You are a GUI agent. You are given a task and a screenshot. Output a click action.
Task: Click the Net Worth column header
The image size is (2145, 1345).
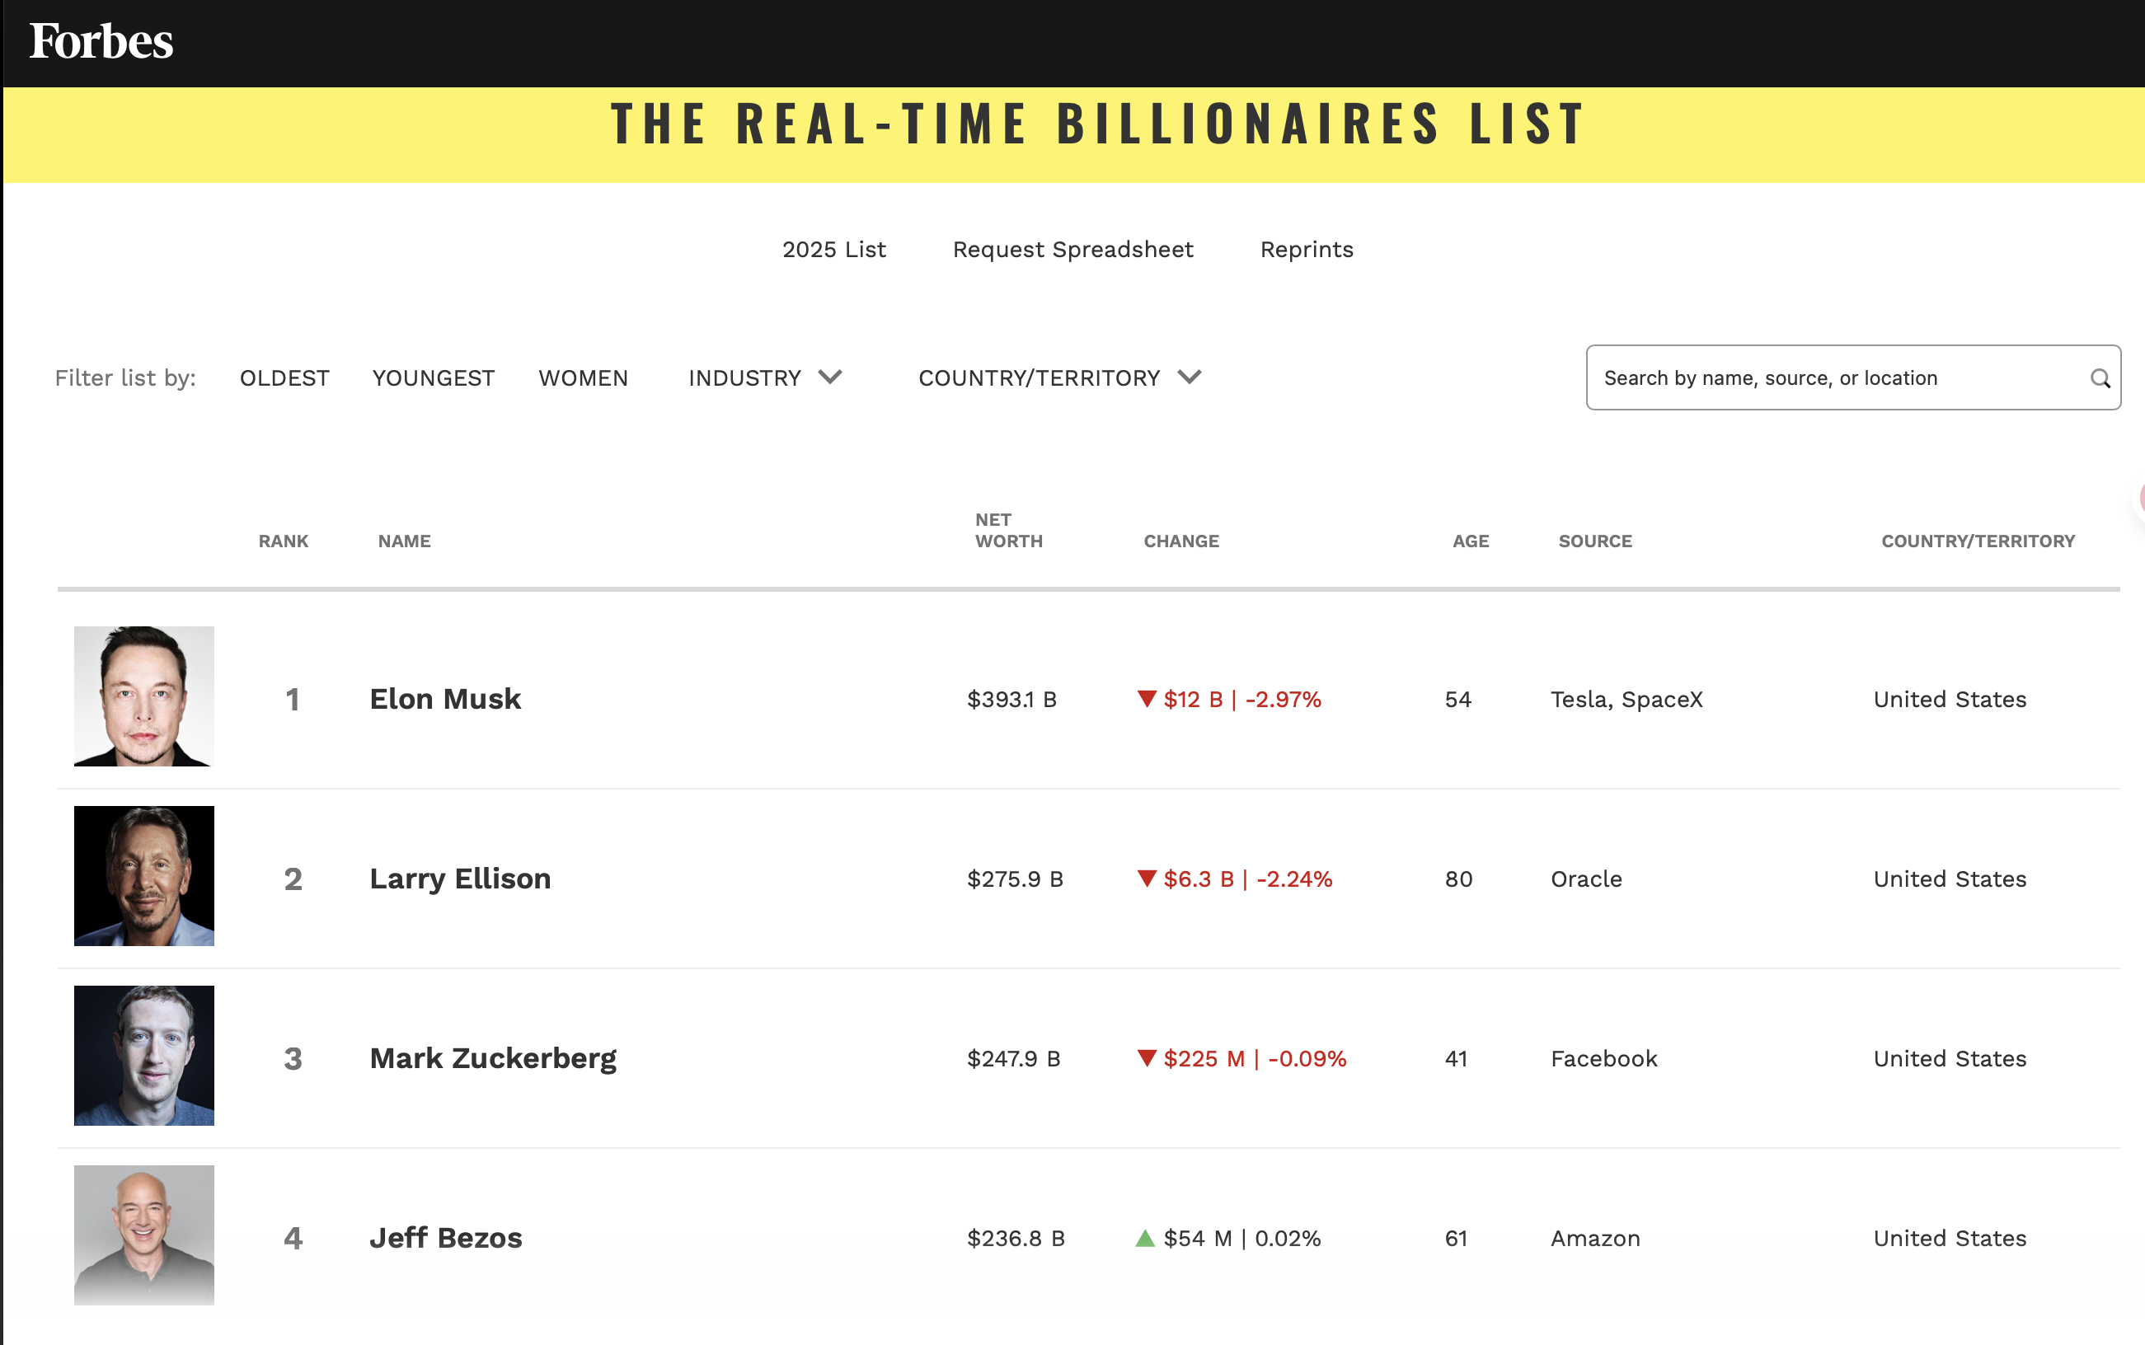click(x=1008, y=530)
